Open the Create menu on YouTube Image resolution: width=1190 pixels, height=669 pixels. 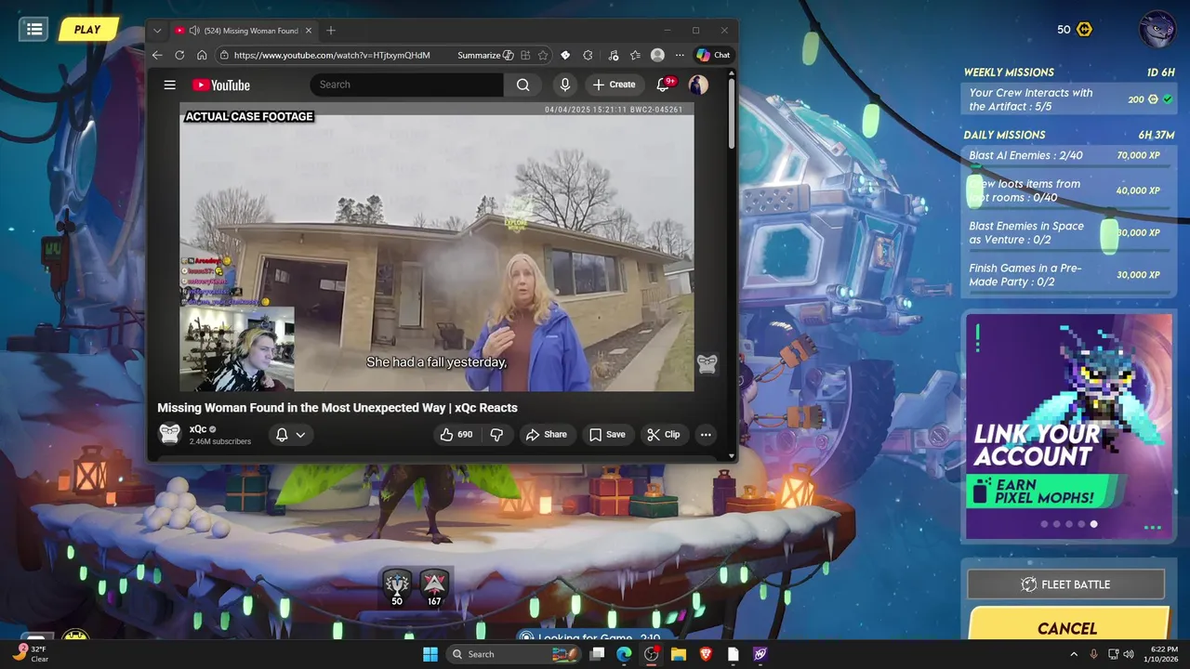tap(614, 85)
